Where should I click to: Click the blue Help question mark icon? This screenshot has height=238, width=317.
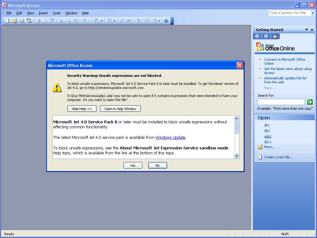tap(166, 21)
